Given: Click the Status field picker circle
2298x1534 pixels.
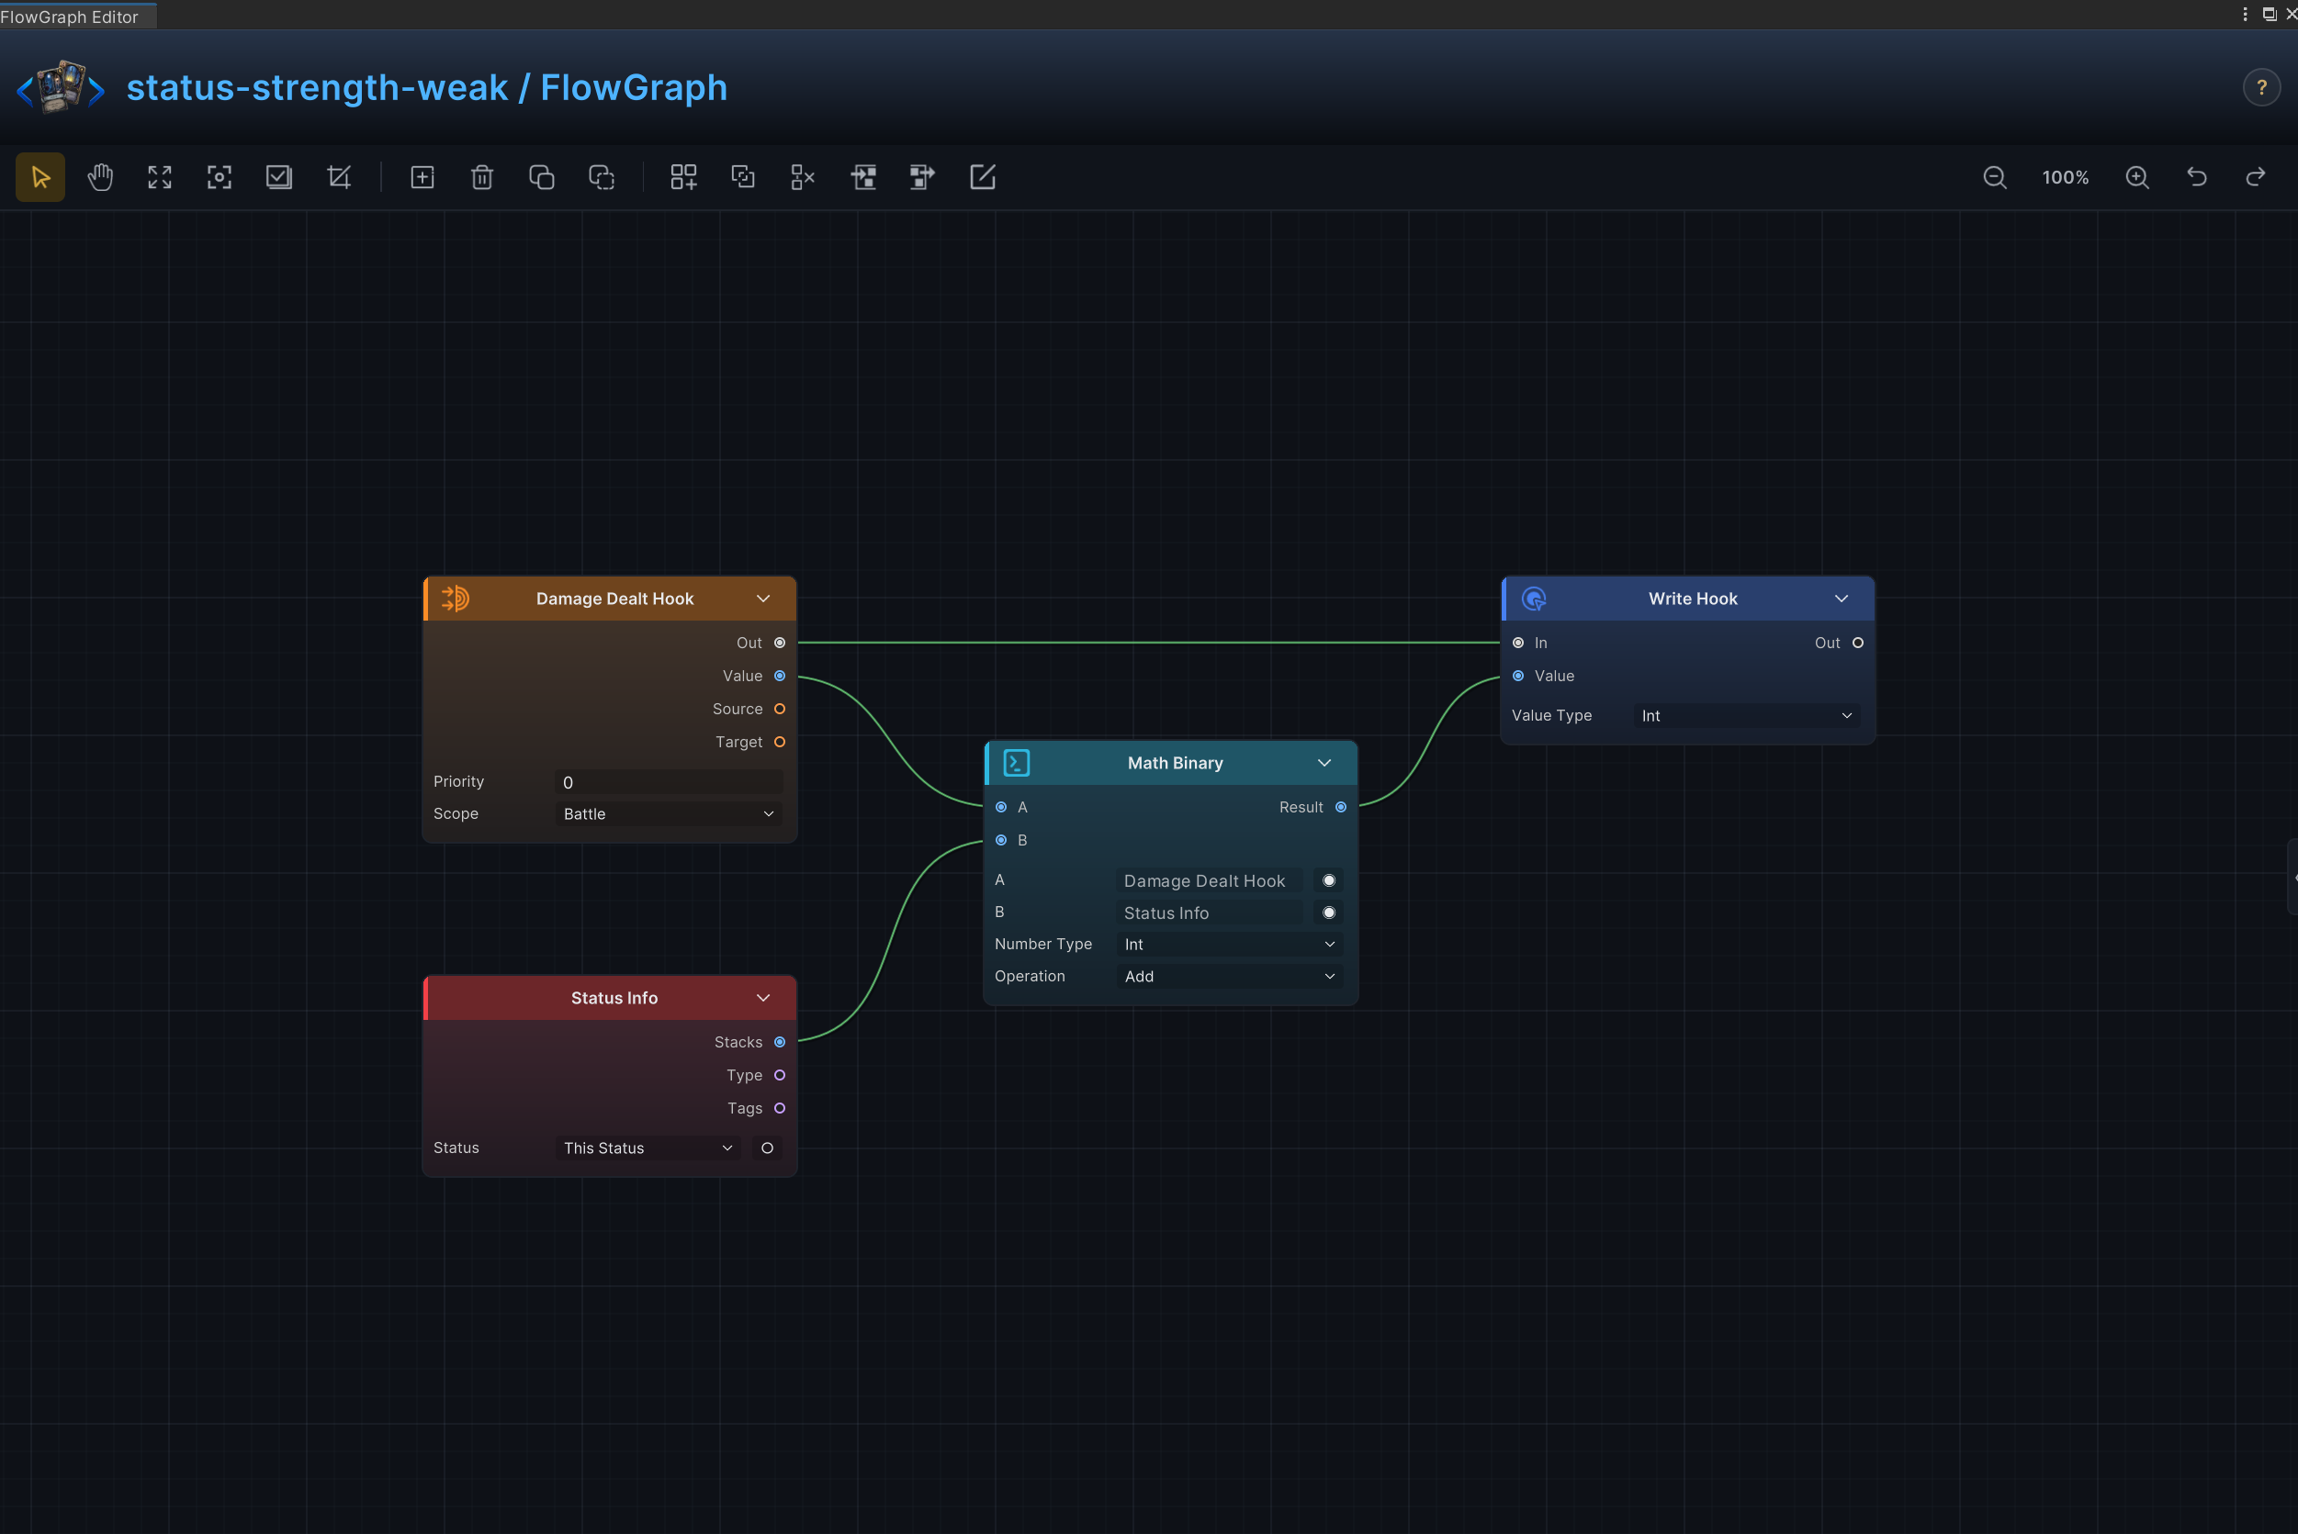Looking at the screenshot, I should (767, 1148).
